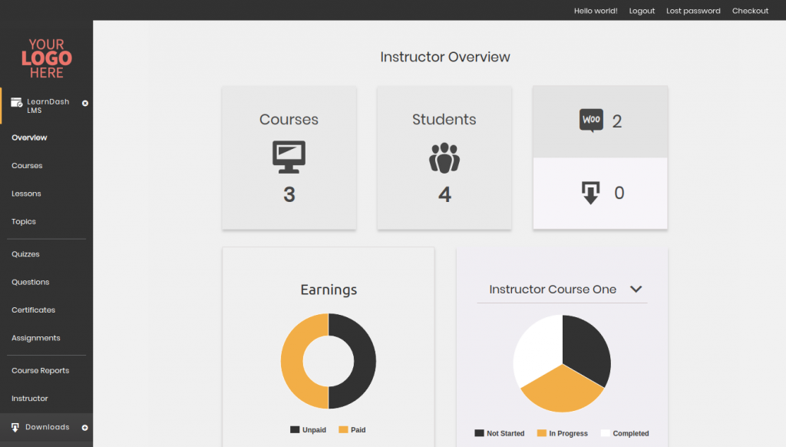Open the Questions menu item

(31, 282)
